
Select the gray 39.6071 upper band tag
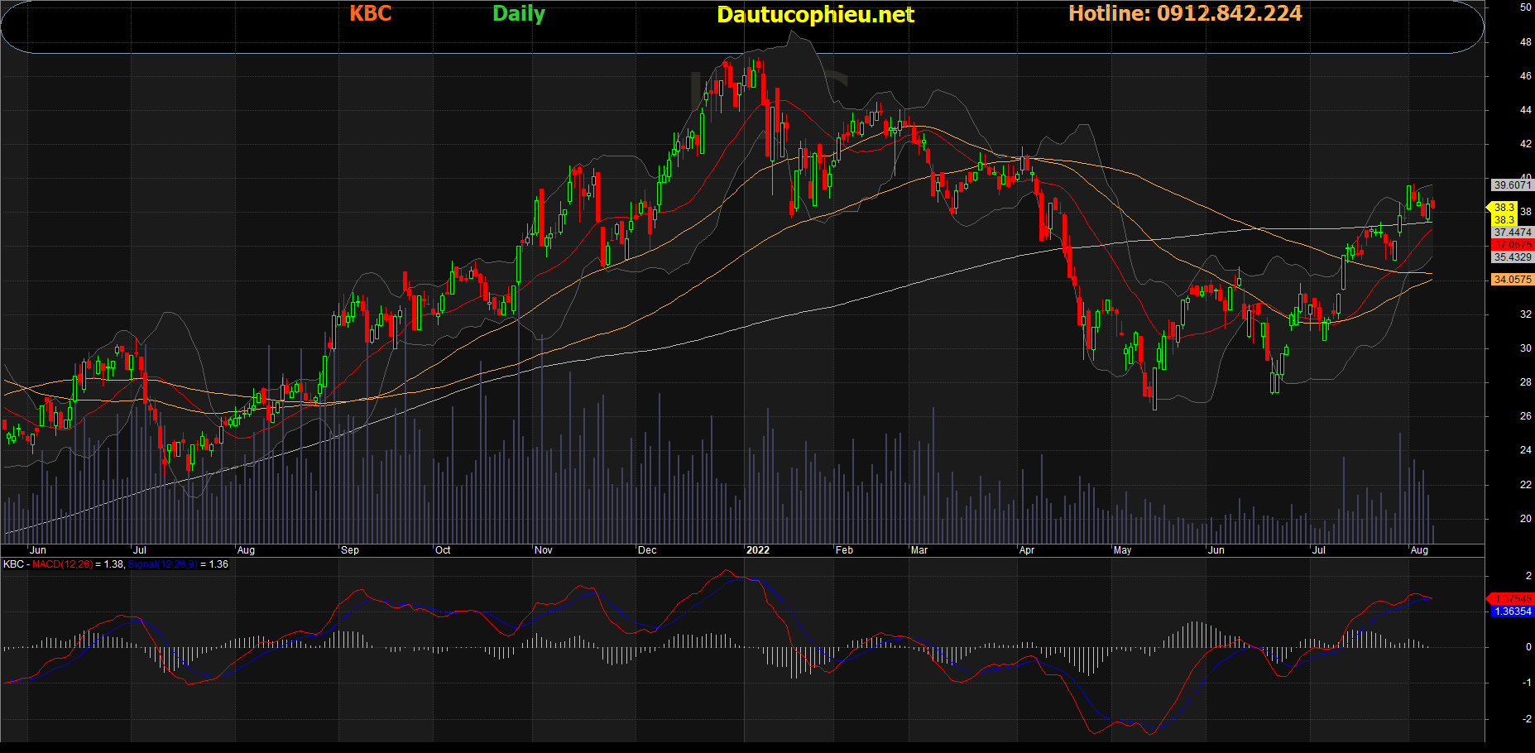[x=1512, y=185]
